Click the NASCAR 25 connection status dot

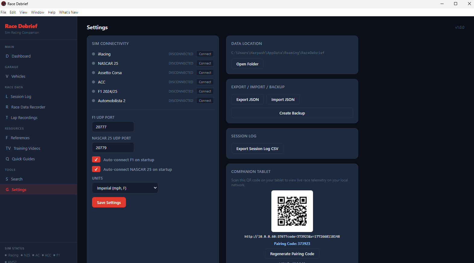(x=93, y=63)
